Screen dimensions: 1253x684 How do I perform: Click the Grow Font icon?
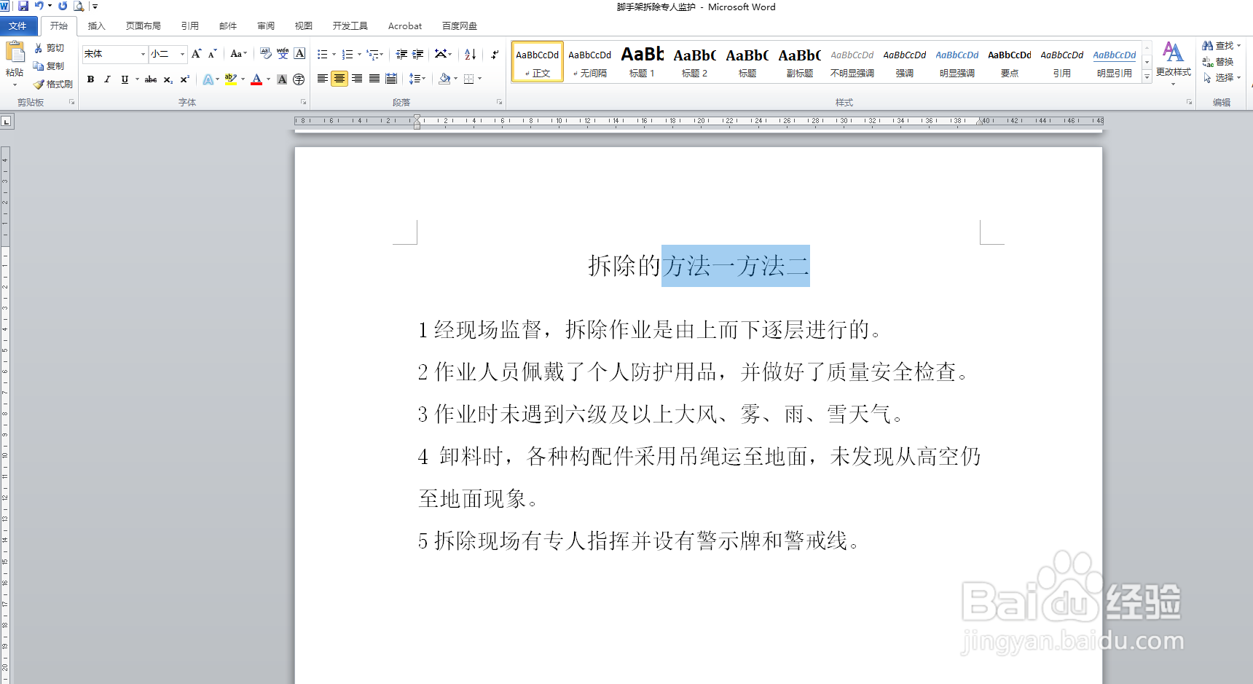coord(196,54)
